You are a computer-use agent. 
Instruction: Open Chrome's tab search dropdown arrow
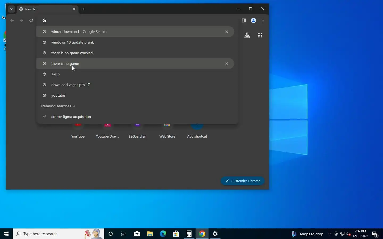click(11, 9)
